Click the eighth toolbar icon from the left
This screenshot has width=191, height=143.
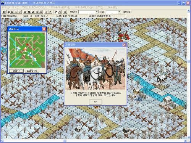point(33,12)
